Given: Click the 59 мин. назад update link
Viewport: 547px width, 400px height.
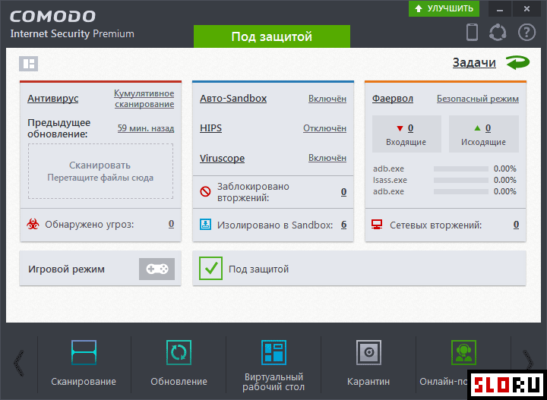Looking at the screenshot, I should (x=146, y=128).
